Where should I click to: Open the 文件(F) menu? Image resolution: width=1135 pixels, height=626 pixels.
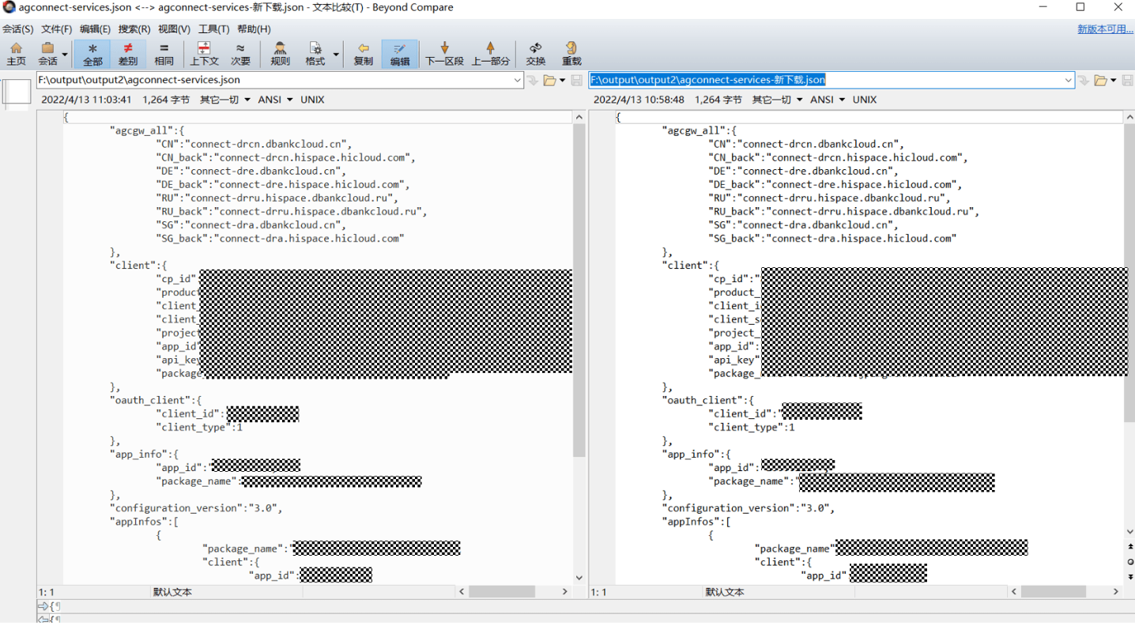tap(57, 29)
